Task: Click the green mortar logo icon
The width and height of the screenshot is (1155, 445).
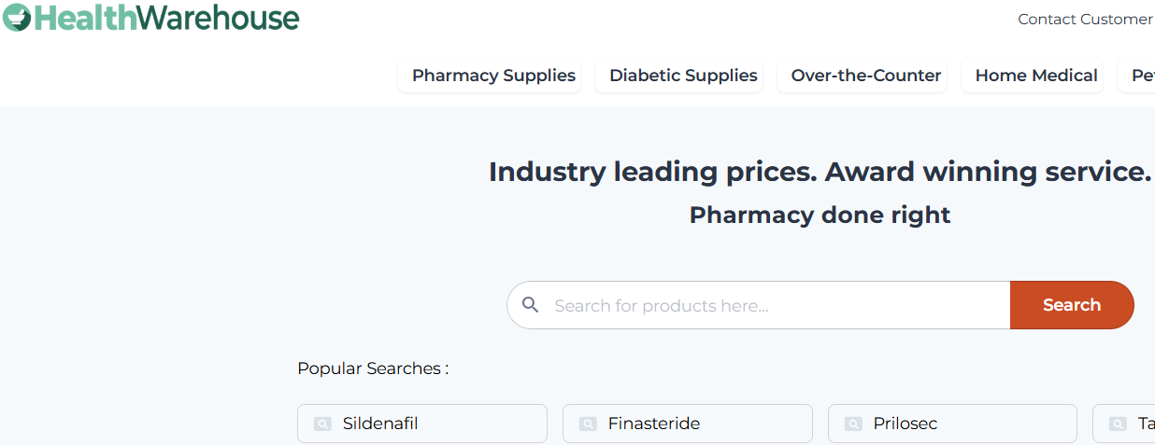Action: coord(16,17)
